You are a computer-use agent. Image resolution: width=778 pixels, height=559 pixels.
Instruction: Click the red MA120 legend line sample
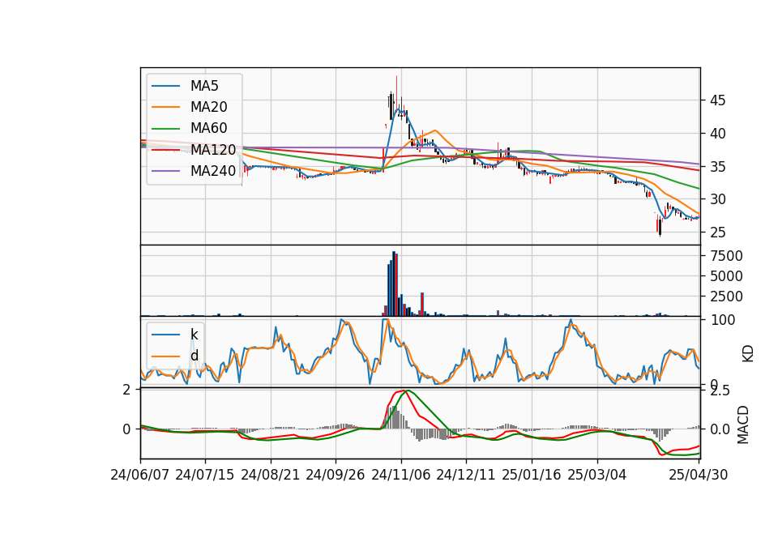pyautogui.click(x=166, y=150)
